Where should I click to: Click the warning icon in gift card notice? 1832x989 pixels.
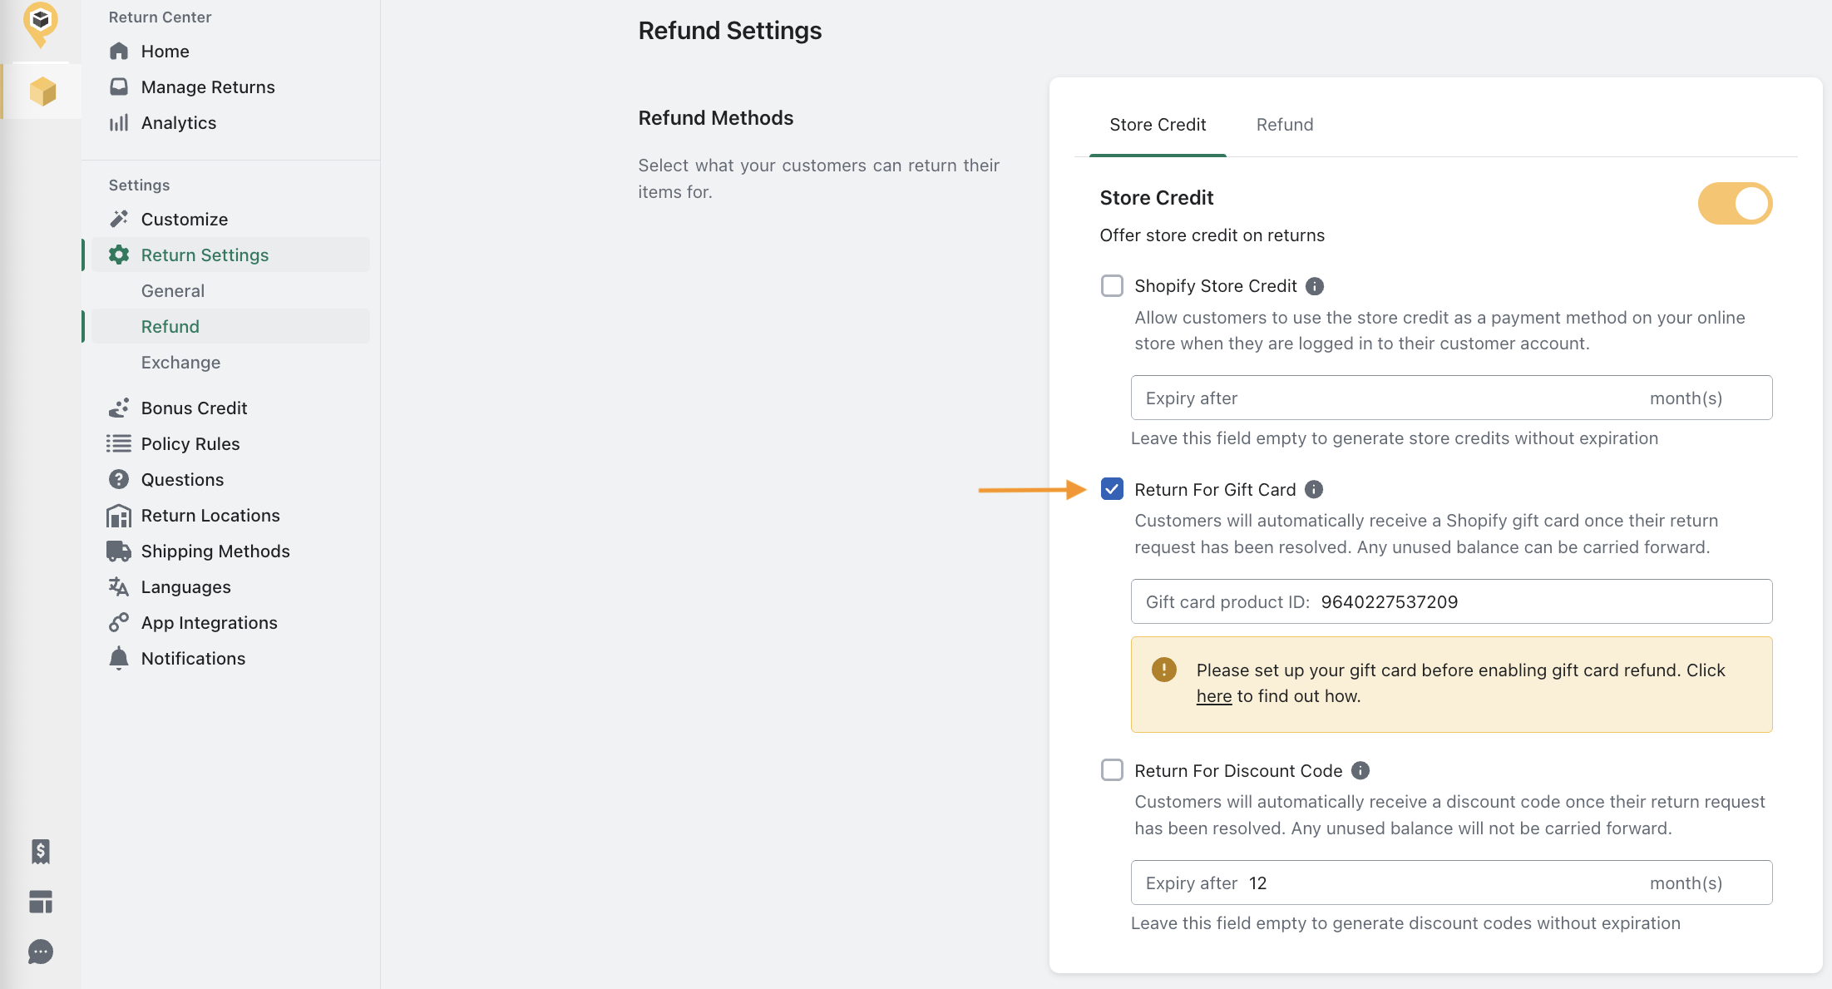pyautogui.click(x=1164, y=670)
